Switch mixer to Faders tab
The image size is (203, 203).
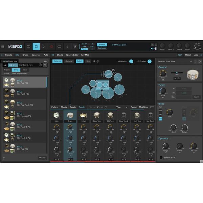pyautogui.click(x=54, y=107)
